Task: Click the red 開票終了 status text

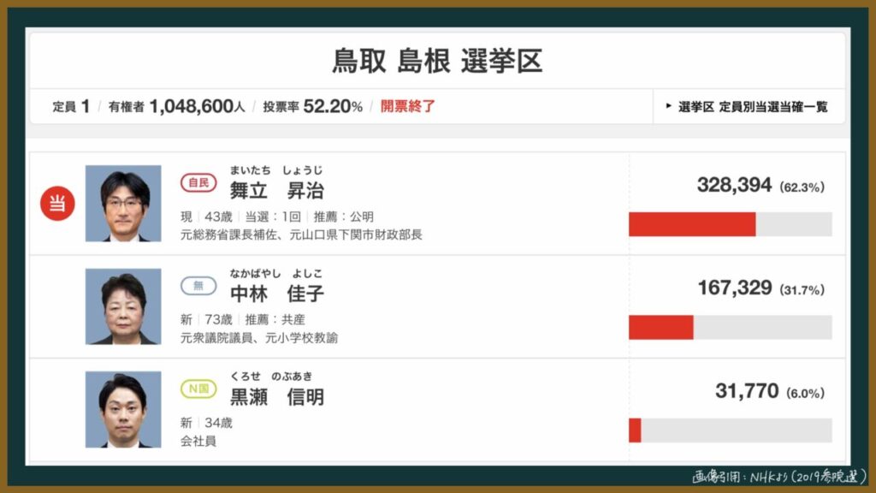Action: pyautogui.click(x=408, y=107)
